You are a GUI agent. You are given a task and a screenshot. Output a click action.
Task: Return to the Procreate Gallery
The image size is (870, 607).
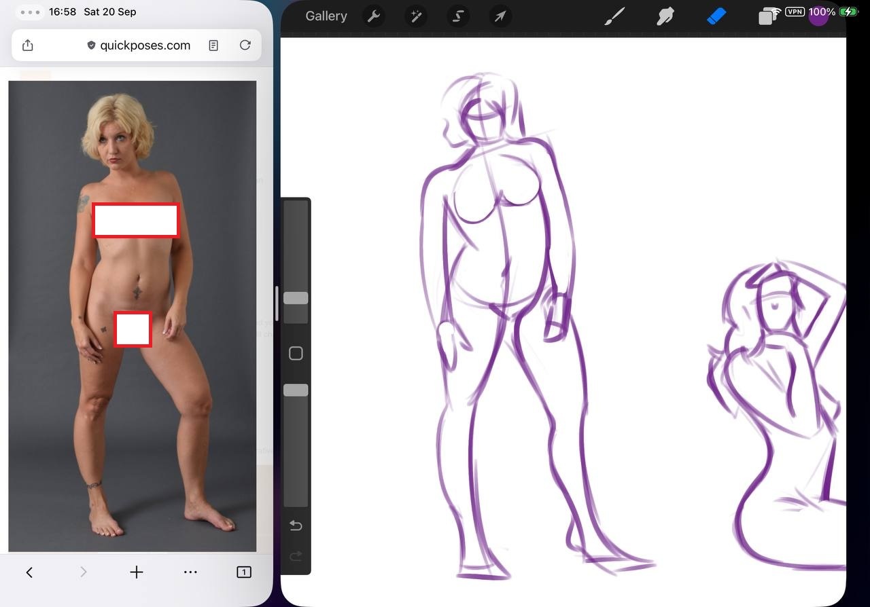(326, 16)
